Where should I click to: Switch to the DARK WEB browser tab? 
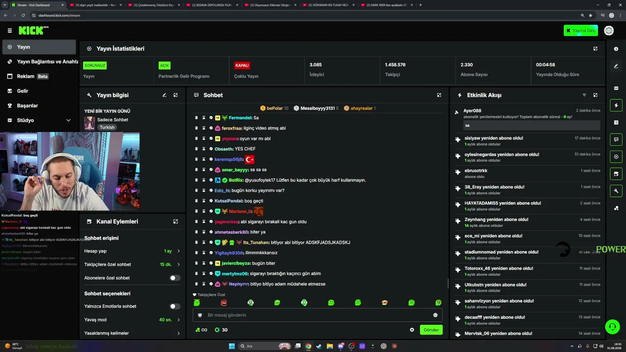tap(386, 5)
